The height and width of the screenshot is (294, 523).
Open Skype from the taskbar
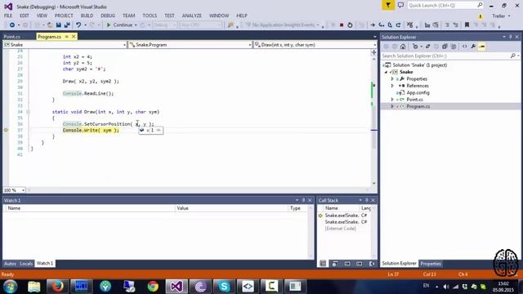tap(224, 287)
